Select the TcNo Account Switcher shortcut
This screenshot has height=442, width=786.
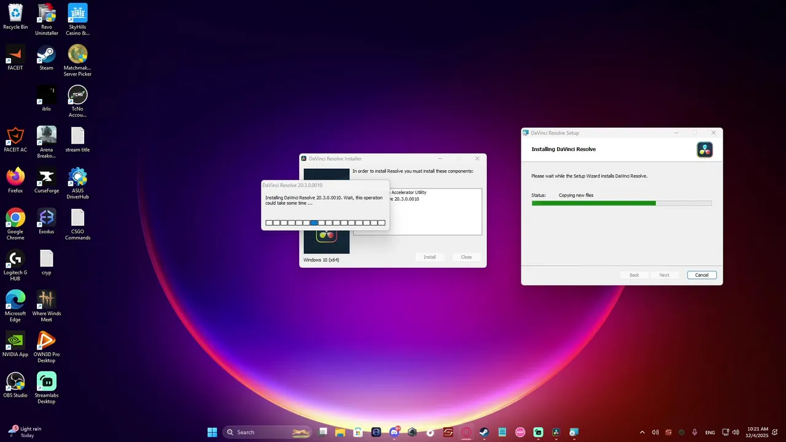(77, 102)
